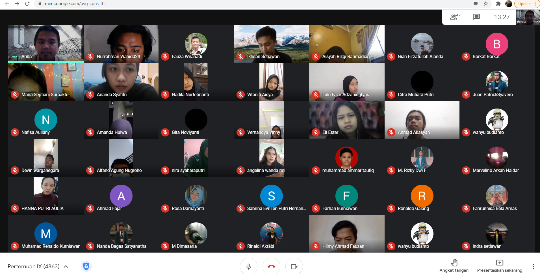Bookmark this page with the star icon
Viewport: 540px width, 274px height.
click(486, 4)
